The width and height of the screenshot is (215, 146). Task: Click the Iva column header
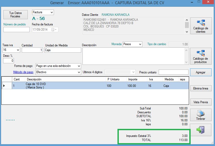coord(155,79)
